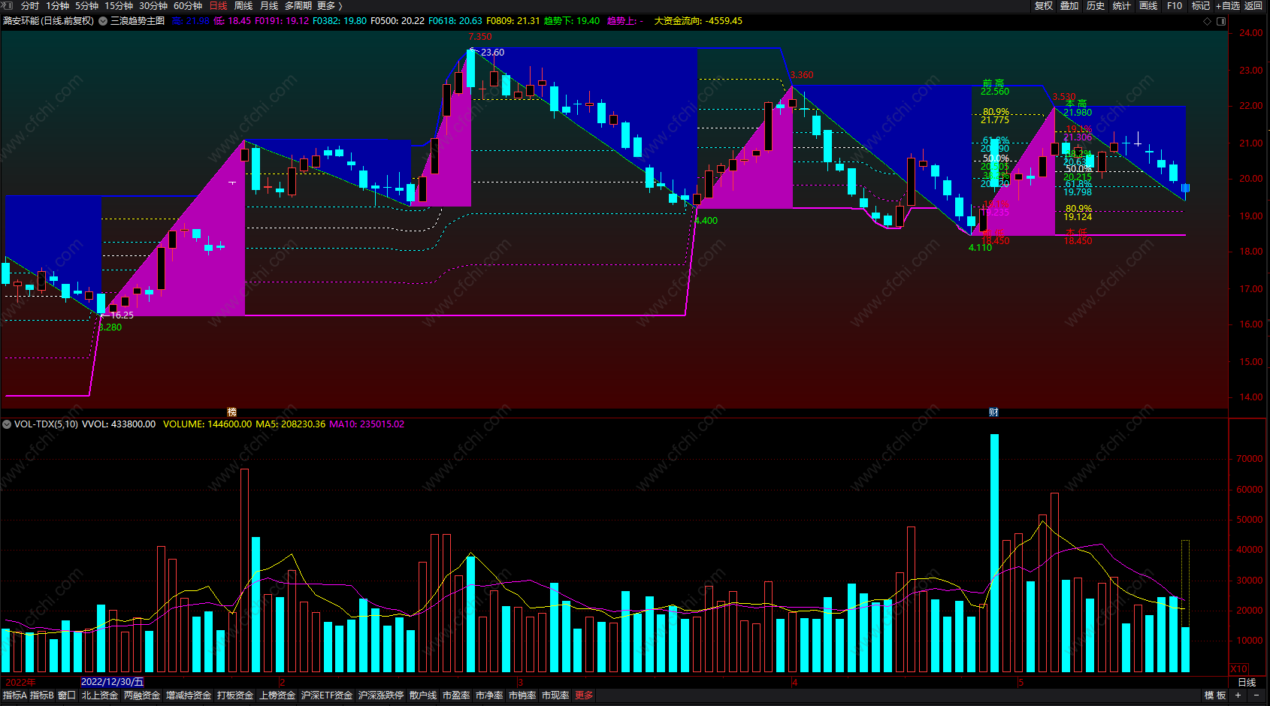
Task: Click the X10 volume scale label
Action: pos(1238,668)
